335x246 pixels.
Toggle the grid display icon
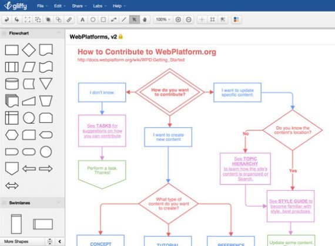[x=212, y=19]
